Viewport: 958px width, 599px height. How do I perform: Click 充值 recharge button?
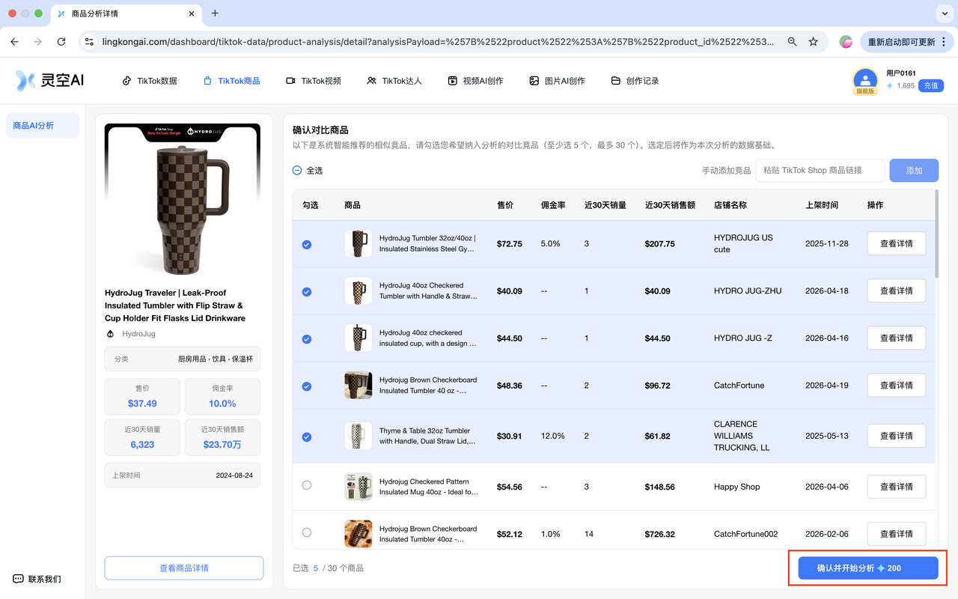931,85
